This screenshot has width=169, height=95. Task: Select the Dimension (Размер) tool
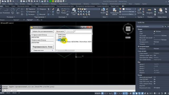click(63, 11)
